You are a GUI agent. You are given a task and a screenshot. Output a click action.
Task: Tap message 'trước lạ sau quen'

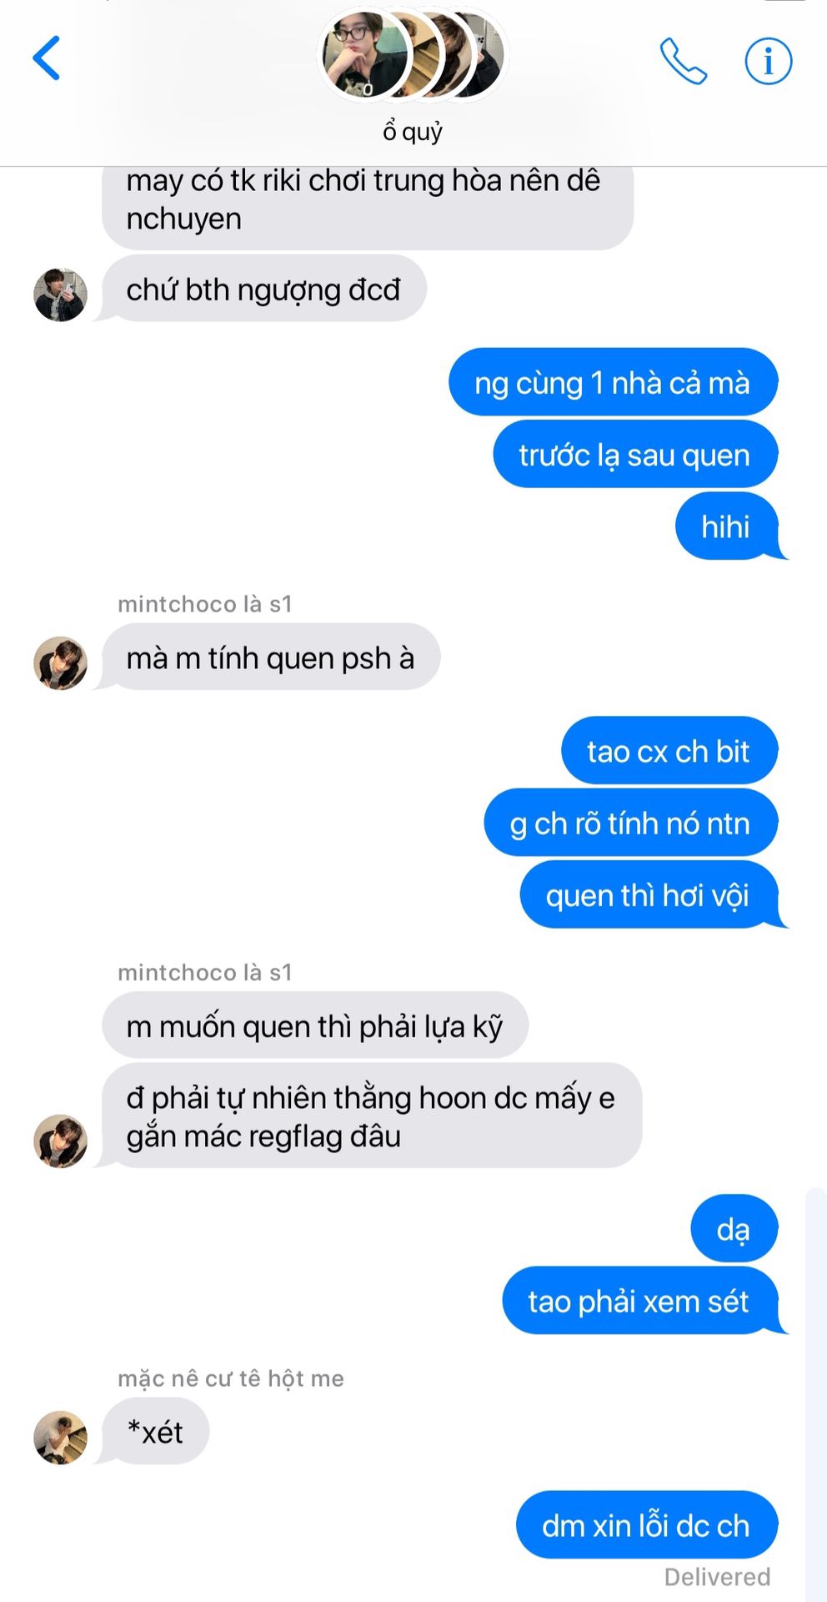[x=634, y=455]
